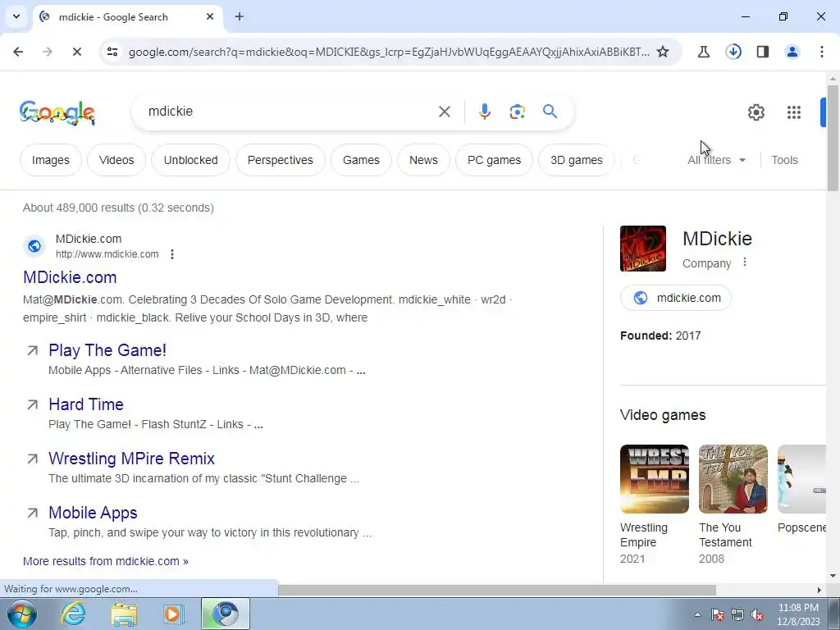Bookmark this page with the star icon
This screenshot has width=840, height=630.
point(663,52)
